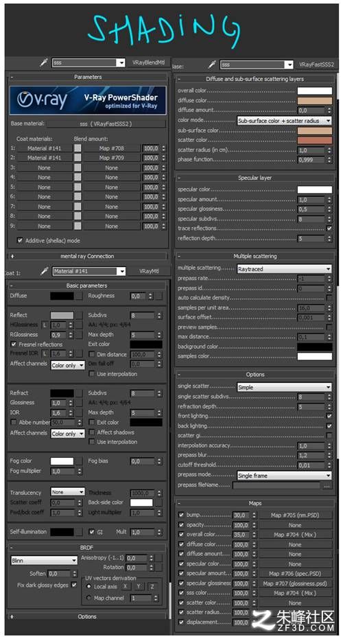This screenshot has height=639, width=343.
Task: Click the VRayMtl type button
Action: [148, 271]
